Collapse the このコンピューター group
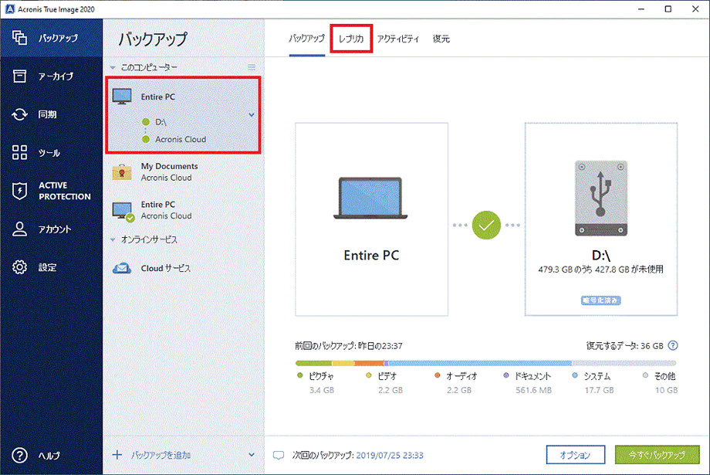Image resolution: width=710 pixels, height=475 pixels. click(113, 67)
